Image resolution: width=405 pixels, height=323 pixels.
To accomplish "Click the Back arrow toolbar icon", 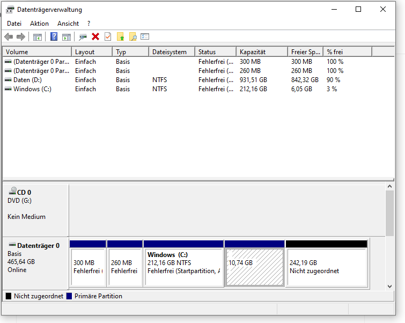I will pyautogui.click(x=9, y=36).
